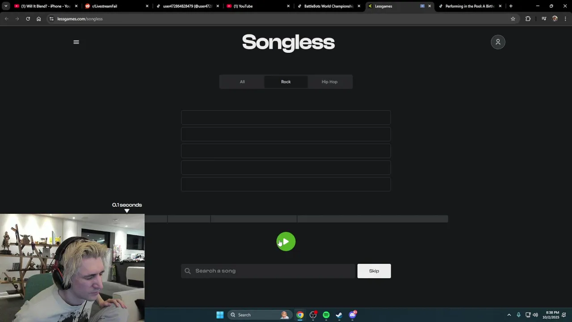The width and height of the screenshot is (572, 322).
Task: Open Steam from the taskbar
Action: pyautogui.click(x=339, y=315)
